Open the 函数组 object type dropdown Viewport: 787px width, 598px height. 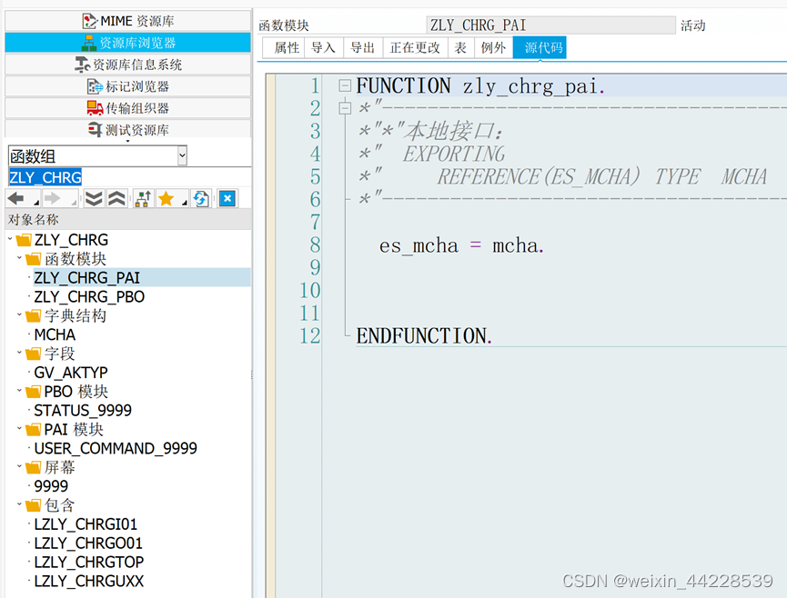click(182, 156)
